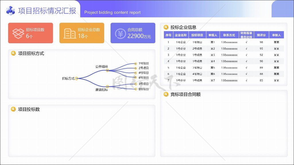Image resolution: width=294 pixels, height=165 pixels.
Task: Click magnifier icon beside 项目招标方式
Action: [13, 53]
